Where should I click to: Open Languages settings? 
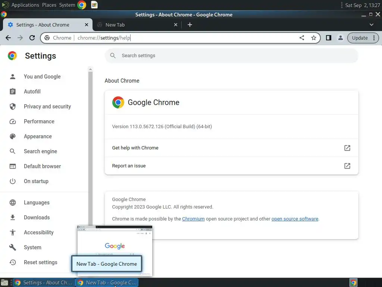click(x=37, y=203)
